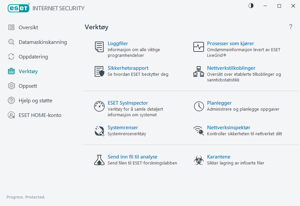Click the ESET logo in the header
The image size is (300, 206).
pos(18,8)
